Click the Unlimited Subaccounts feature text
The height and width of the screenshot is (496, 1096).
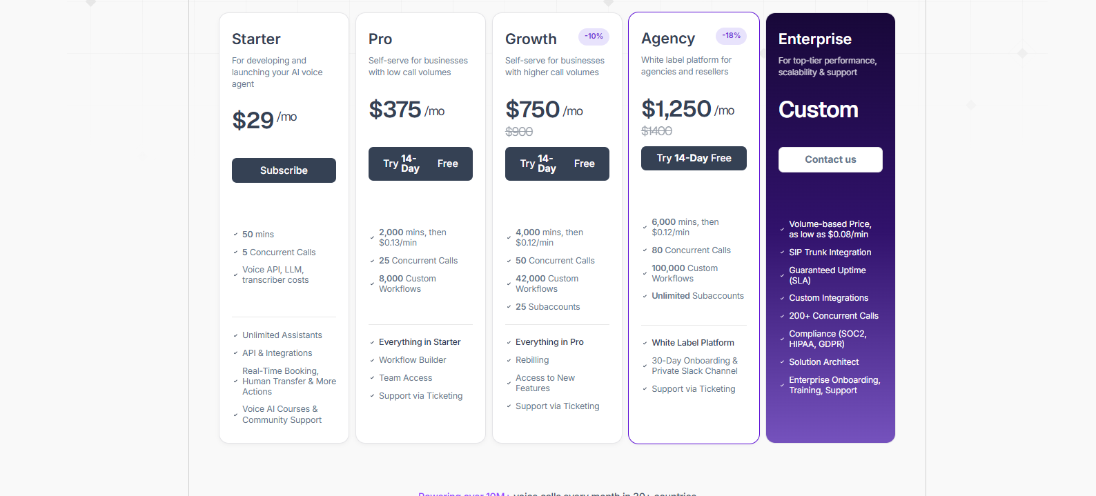pos(698,296)
